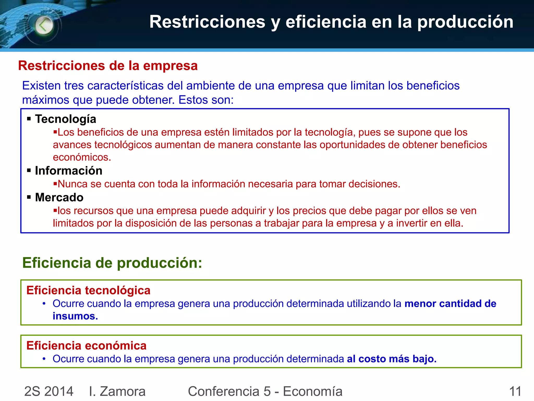Click the heading 'Restricciones de la empresa'

(108, 66)
